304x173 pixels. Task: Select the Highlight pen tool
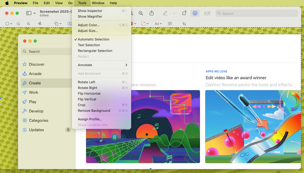pos(165,13)
